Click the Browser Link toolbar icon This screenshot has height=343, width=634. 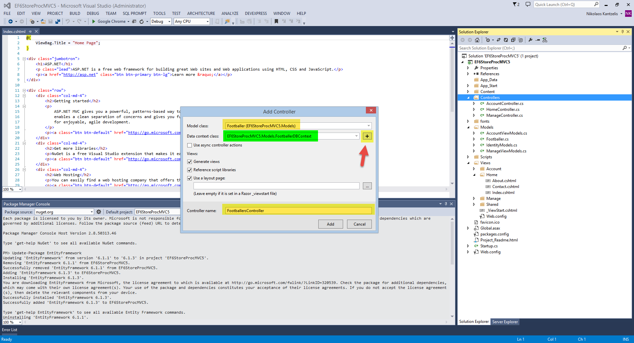click(134, 21)
